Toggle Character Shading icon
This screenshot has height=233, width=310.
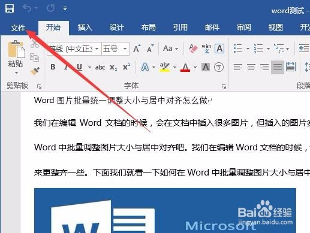(206, 67)
